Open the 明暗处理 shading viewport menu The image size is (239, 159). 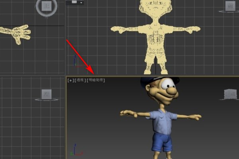click(96, 80)
